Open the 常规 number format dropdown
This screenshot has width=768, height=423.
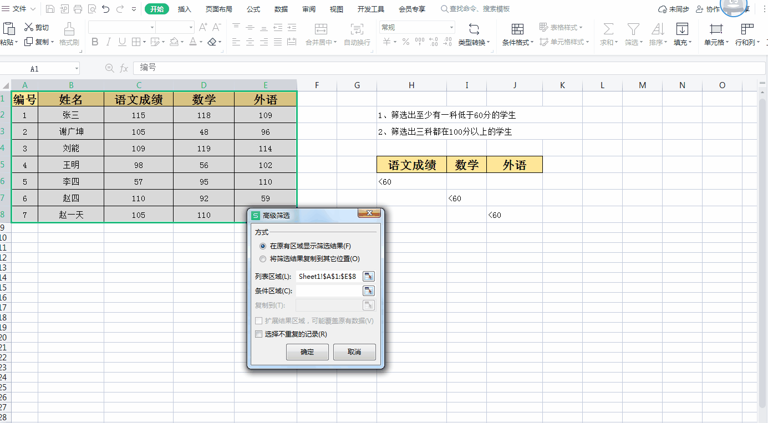click(451, 27)
